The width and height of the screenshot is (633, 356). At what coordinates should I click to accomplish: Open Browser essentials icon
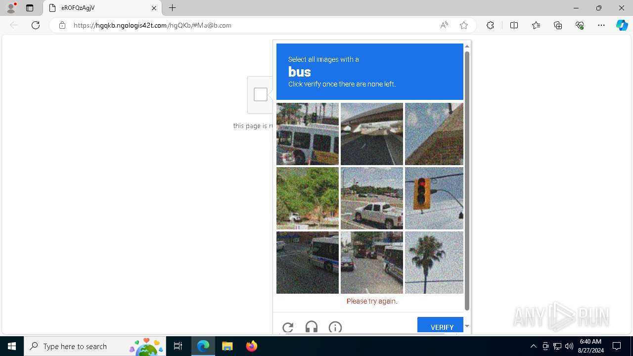click(580, 25)
